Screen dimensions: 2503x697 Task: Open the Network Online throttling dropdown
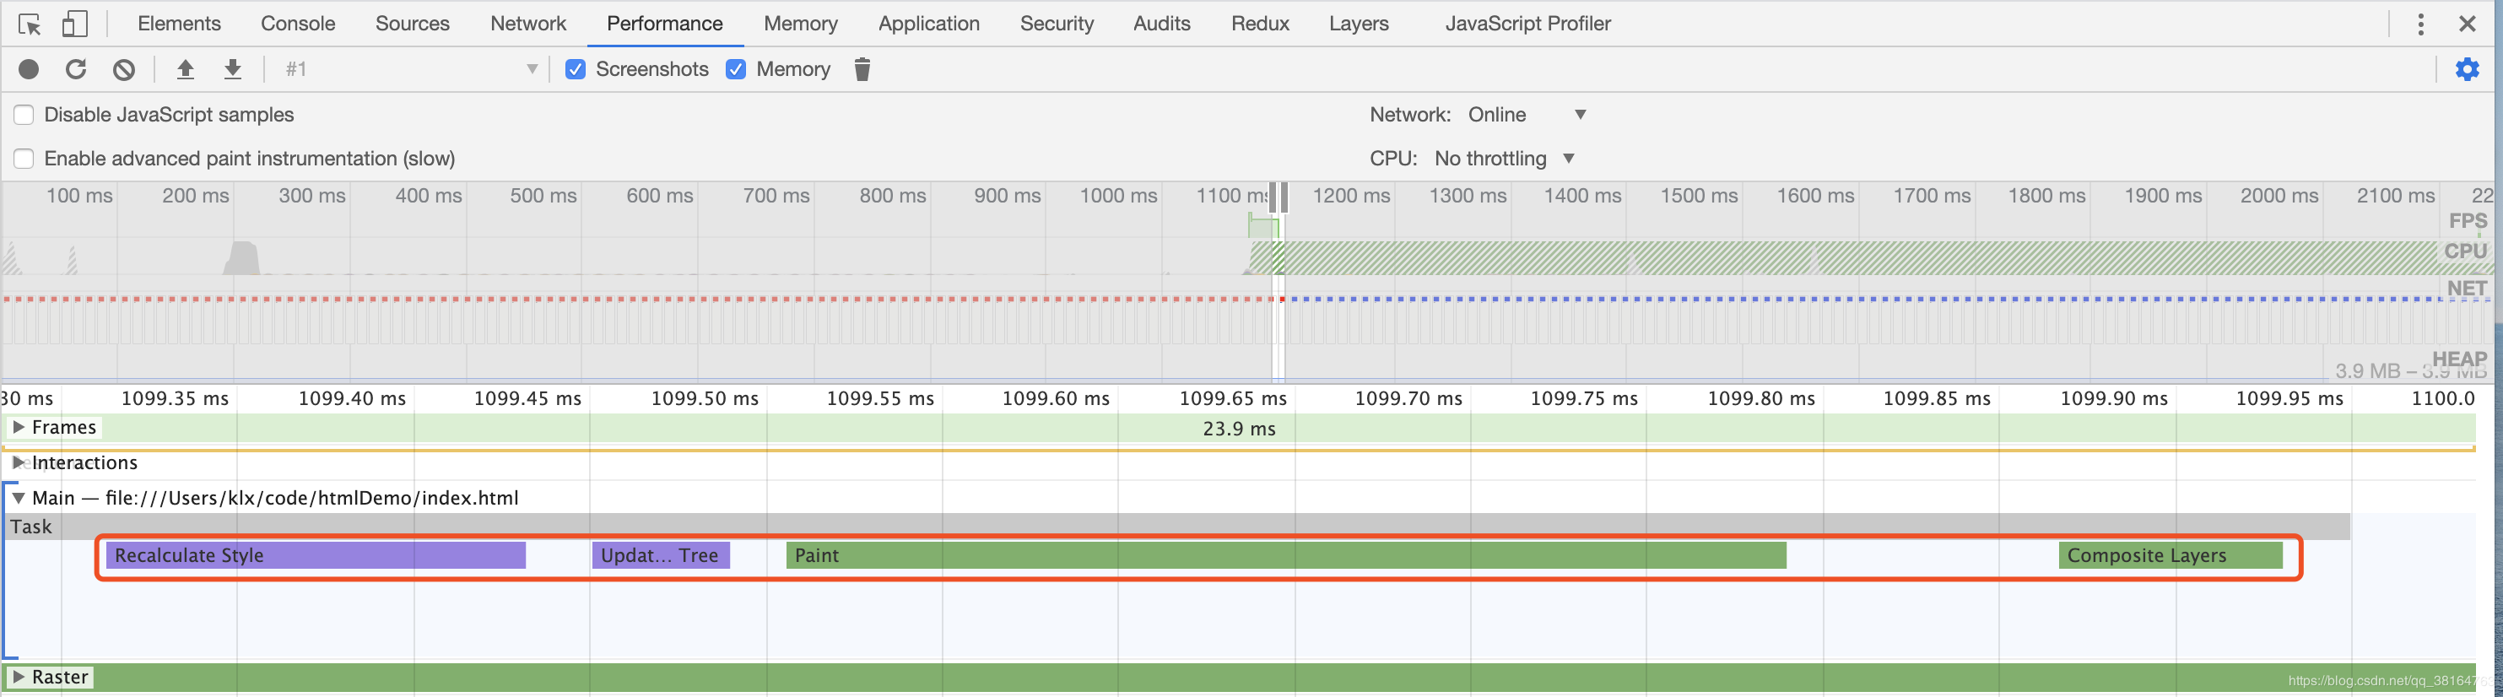tap(1527, 115)
